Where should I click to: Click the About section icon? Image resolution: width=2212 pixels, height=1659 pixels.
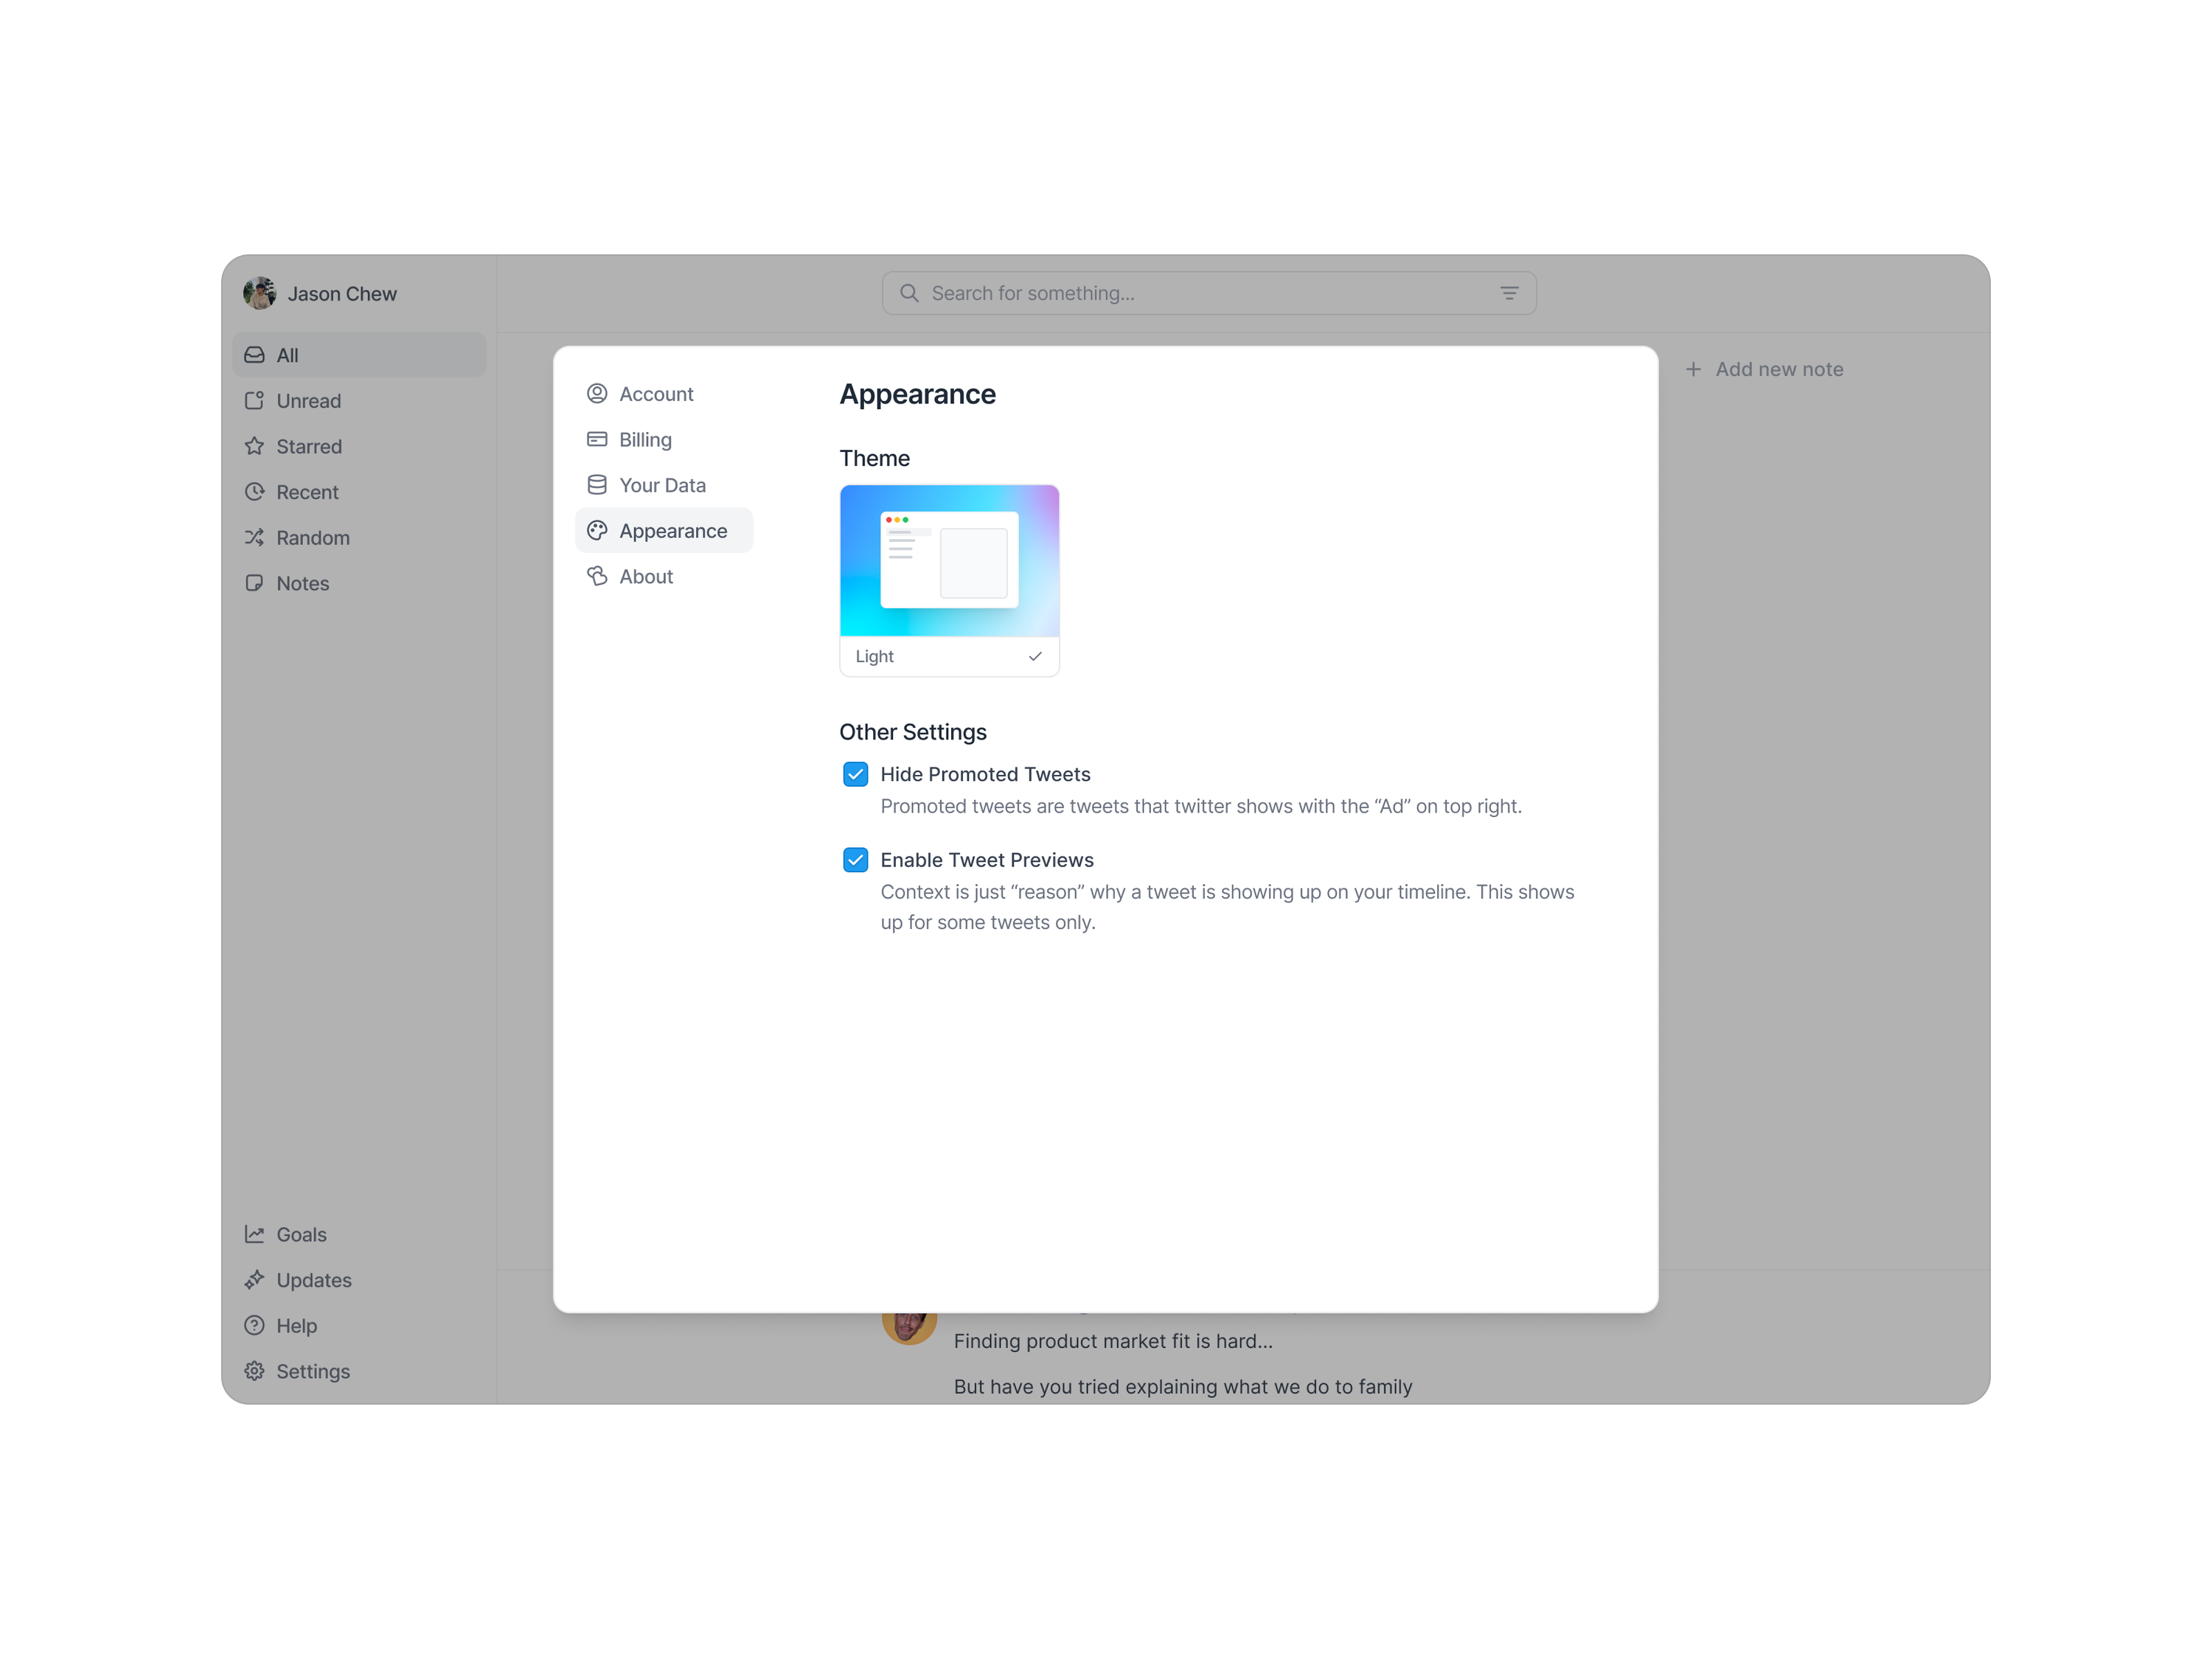point(597,575)
